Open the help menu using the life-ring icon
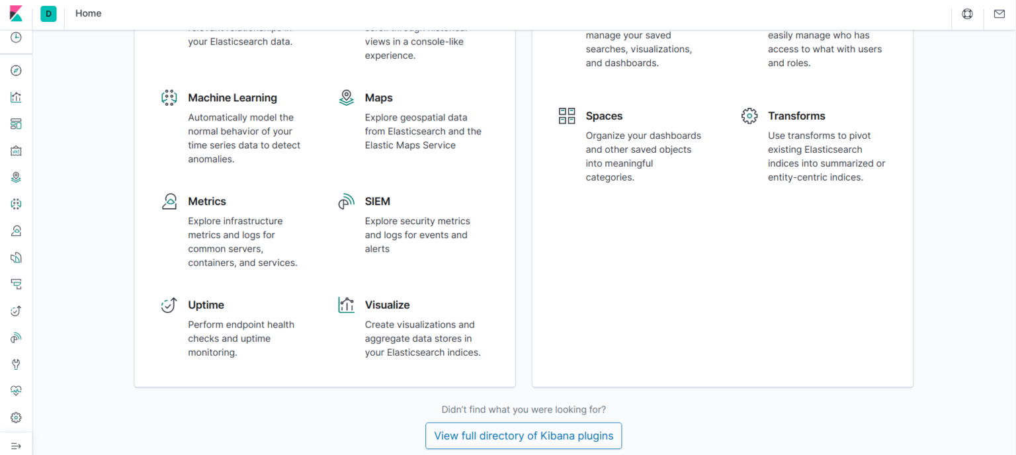Screen dimensions: 1016x455 click(x=966, y=14)
